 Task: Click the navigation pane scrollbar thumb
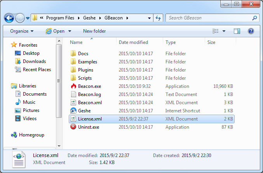tap(59, 81)
